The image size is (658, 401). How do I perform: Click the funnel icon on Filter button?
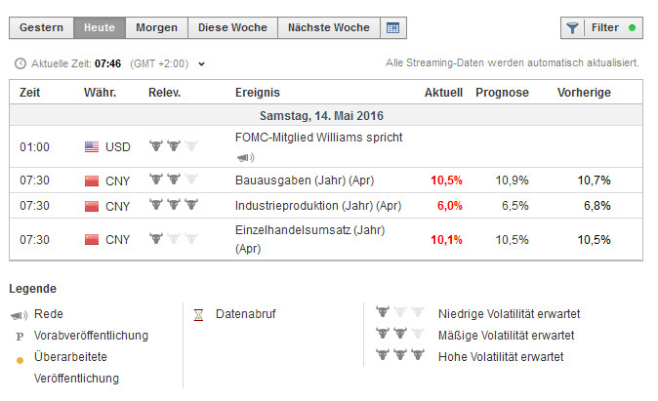point(573,28)
